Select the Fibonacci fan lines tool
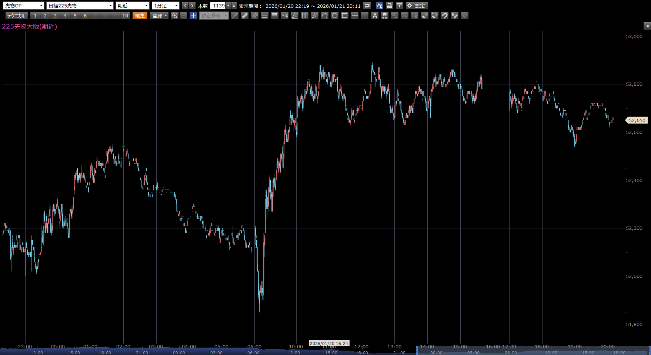This screenshot has height=355, width=651. pyautogui.click(x=295, y=16)
